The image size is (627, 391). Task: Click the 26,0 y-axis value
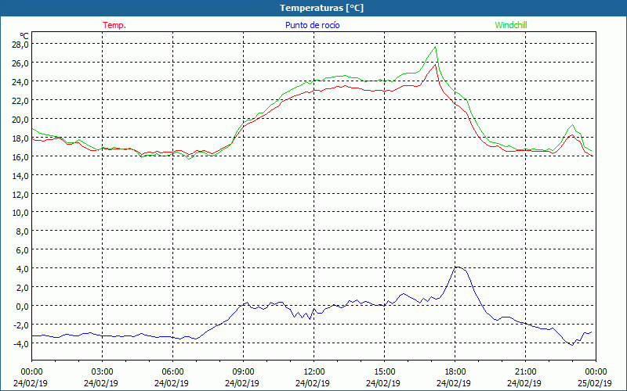click(x=20, y=63)
